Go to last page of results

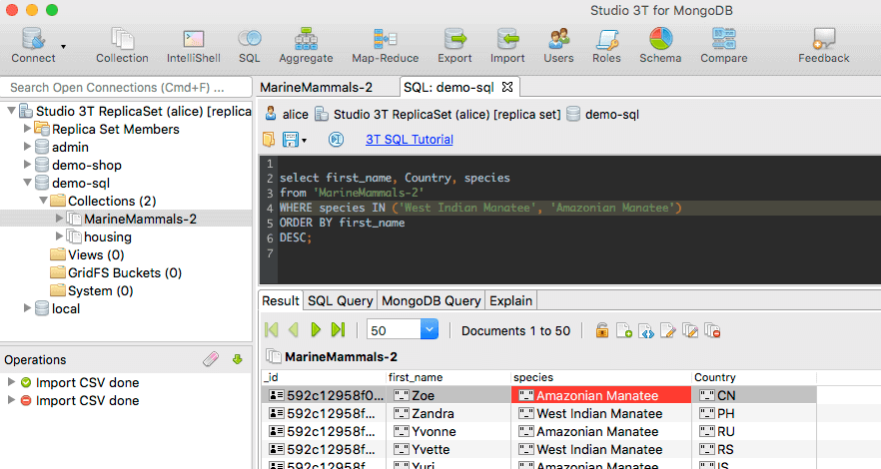pos(339,330)
